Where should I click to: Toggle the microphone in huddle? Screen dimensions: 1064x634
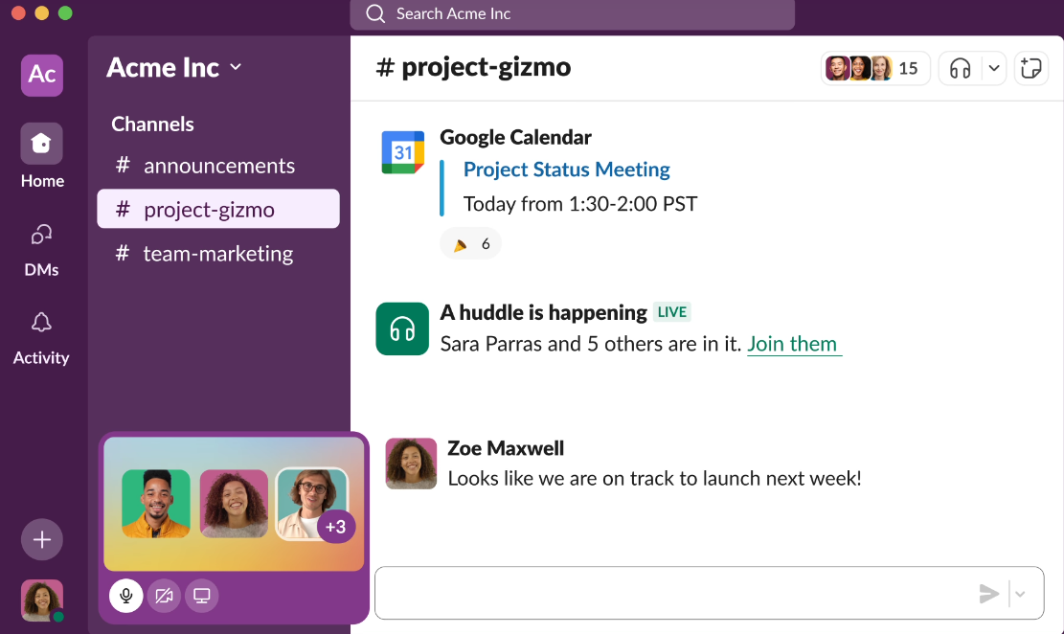pos(126,596)
